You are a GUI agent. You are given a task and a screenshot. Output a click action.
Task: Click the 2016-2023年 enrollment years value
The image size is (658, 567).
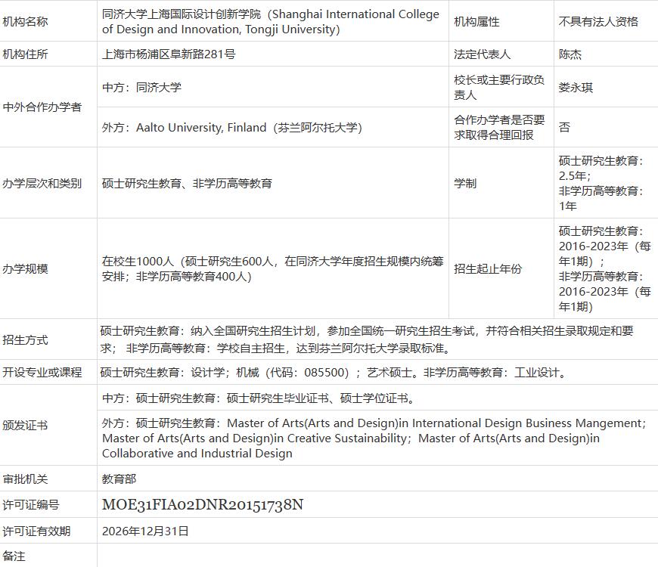click(x=605, y=269)
